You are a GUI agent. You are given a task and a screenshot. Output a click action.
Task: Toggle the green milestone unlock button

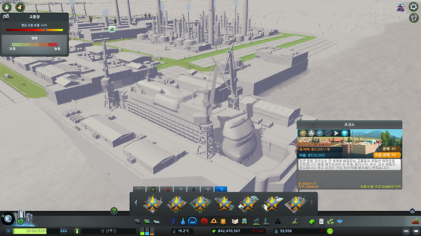(x=20, y=221)
